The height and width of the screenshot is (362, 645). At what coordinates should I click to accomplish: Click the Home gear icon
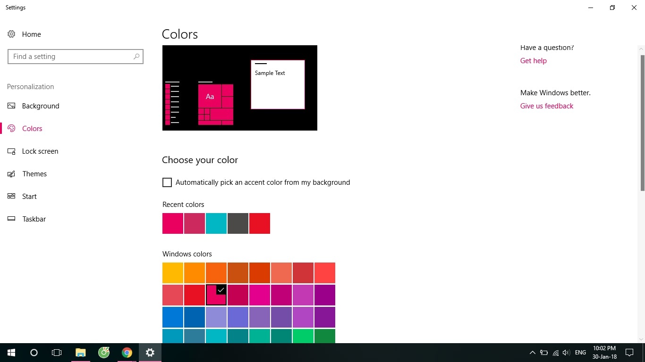(11, 34)
